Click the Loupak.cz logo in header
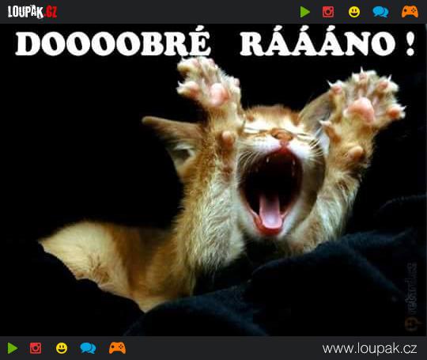The width and height of the screenshot is (427, 360). [32, 12]
